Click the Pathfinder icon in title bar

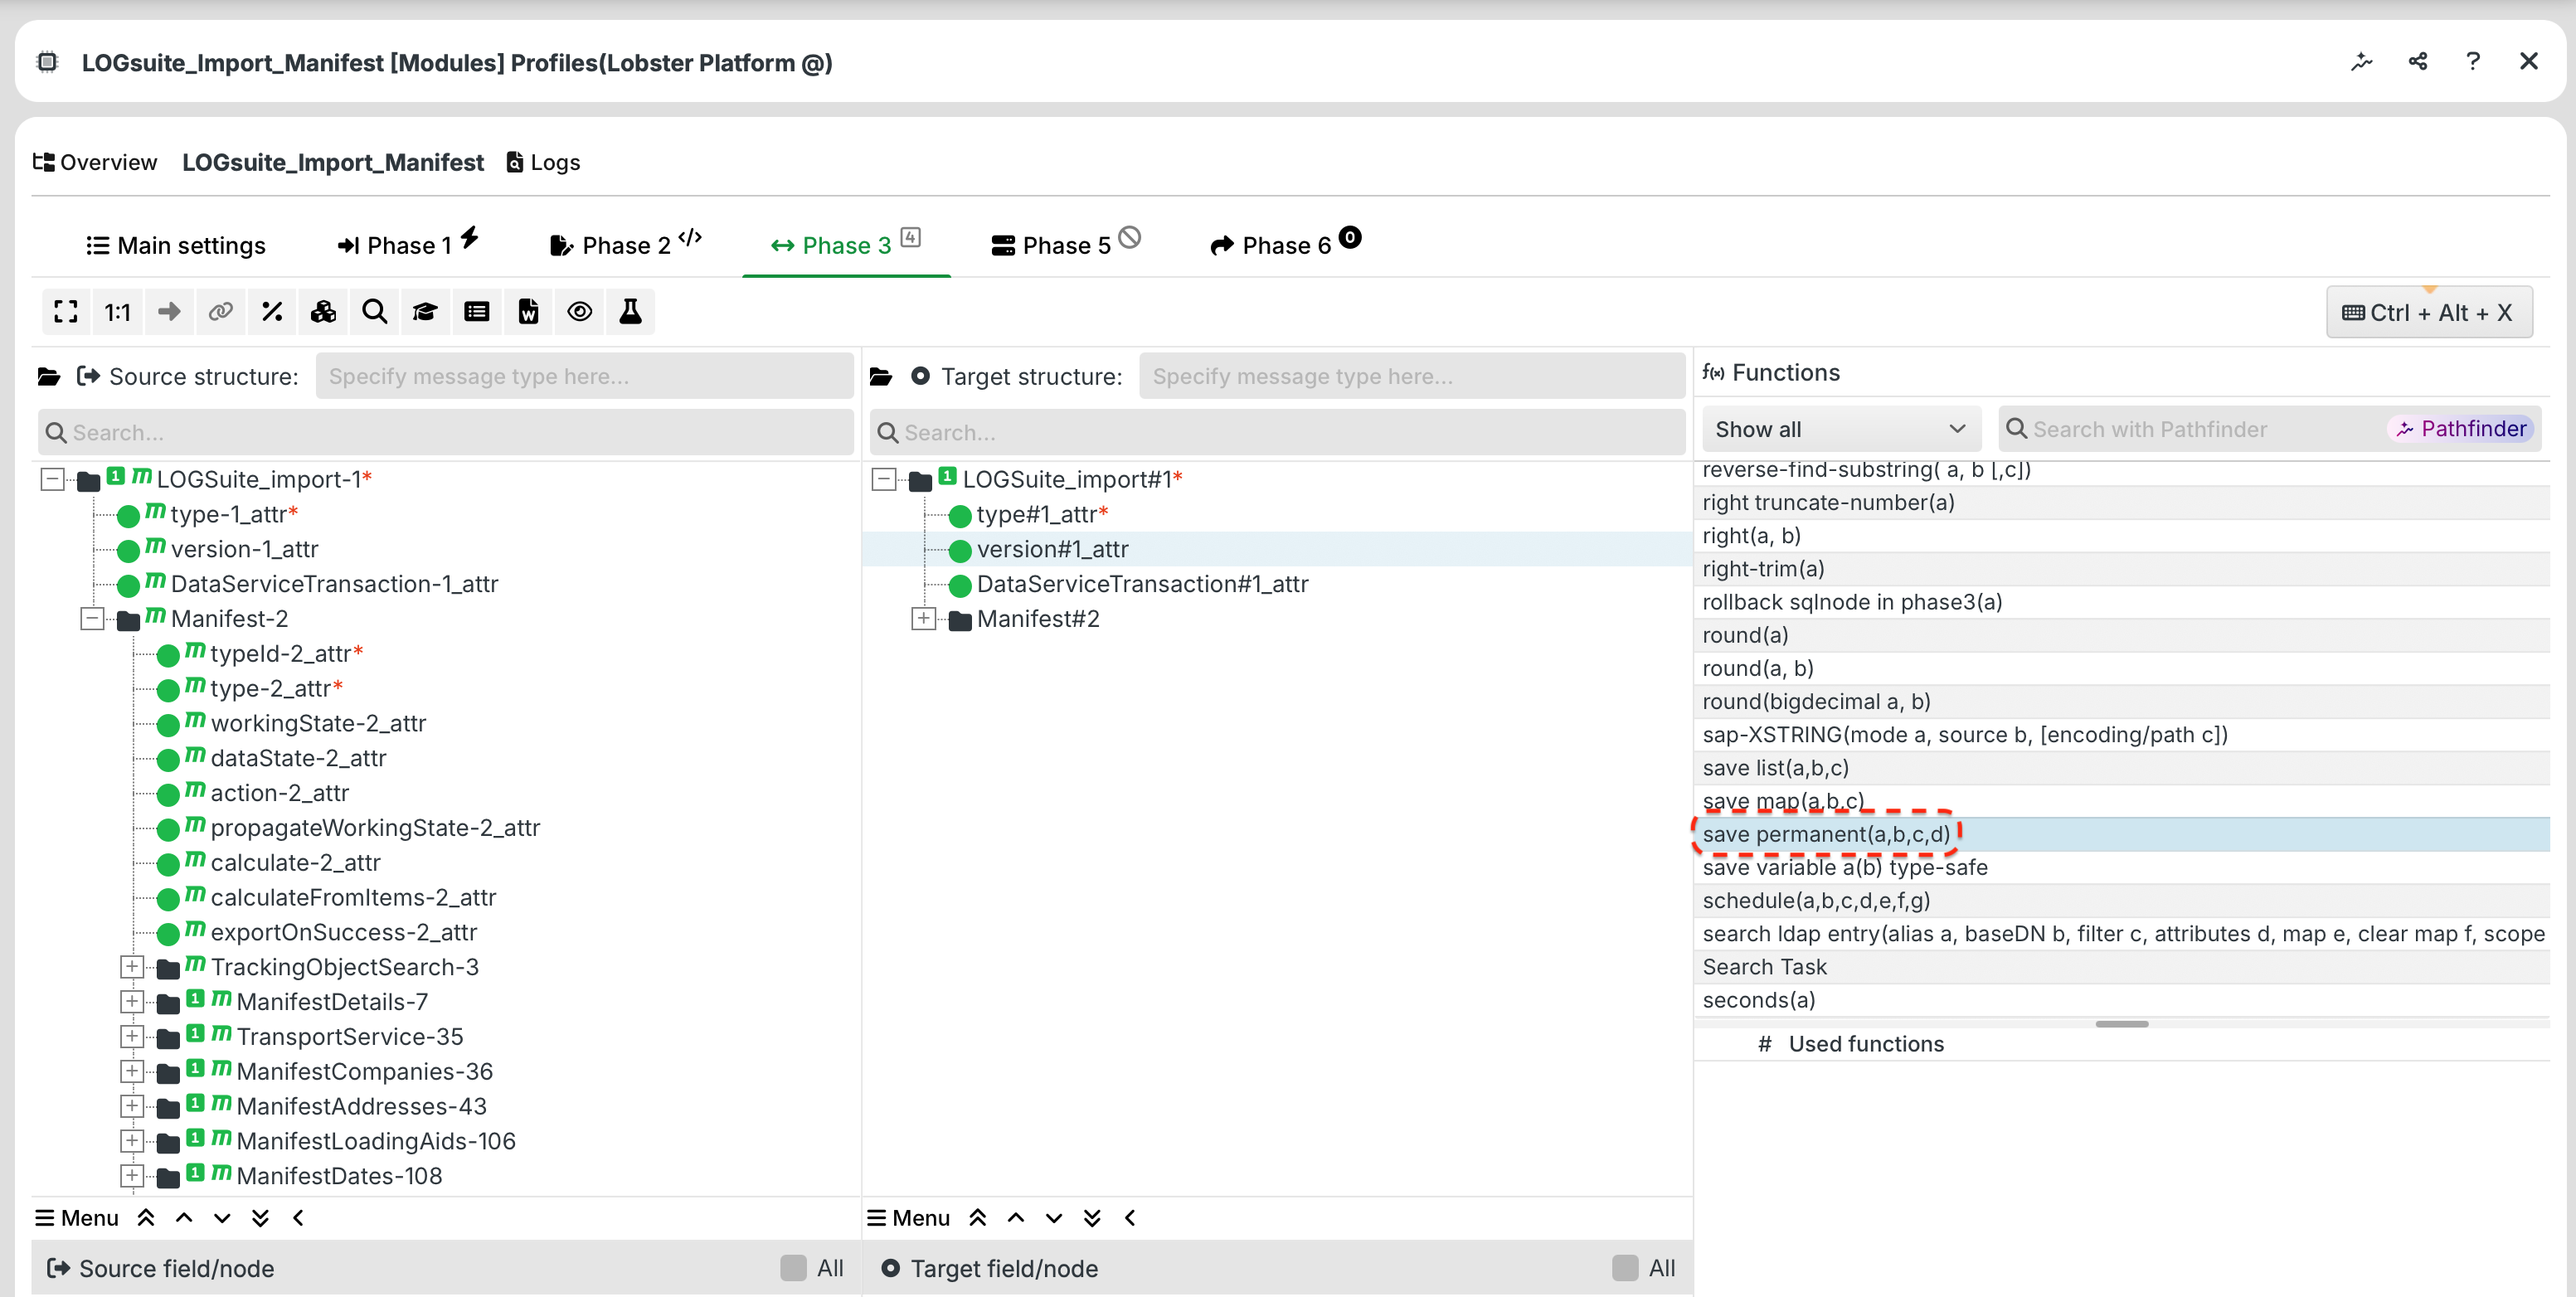click(x=2362, y=62)
